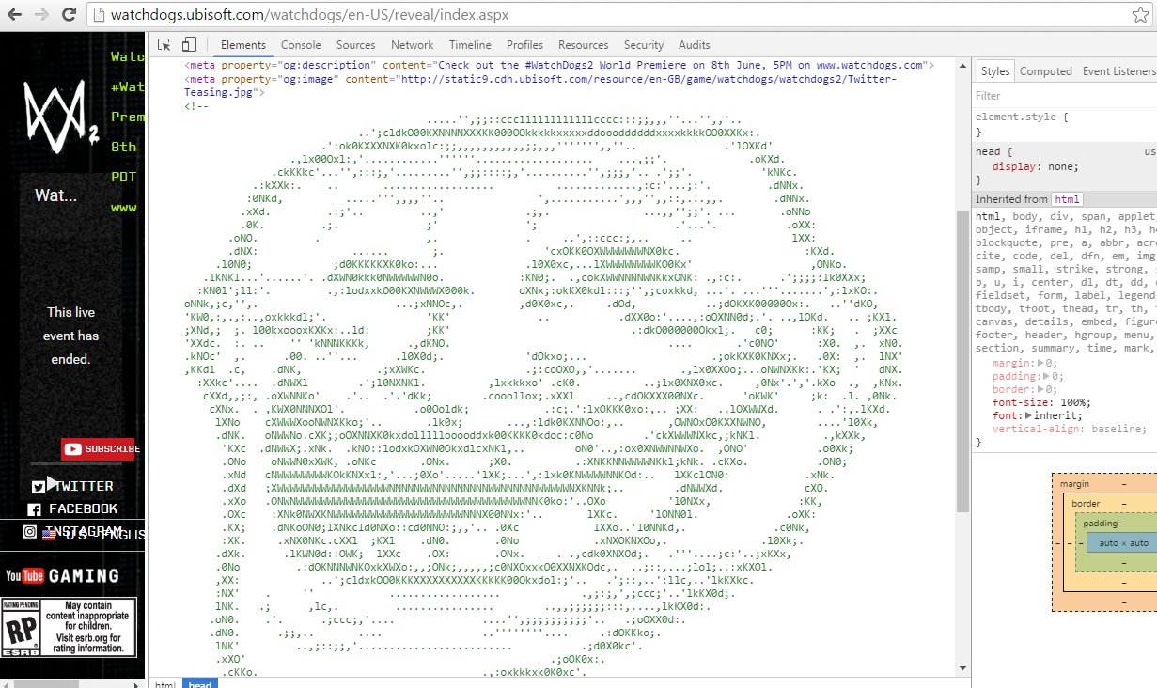Open the Sources tab
This screenshot has height=688, width=1157.
coord(356,45)
